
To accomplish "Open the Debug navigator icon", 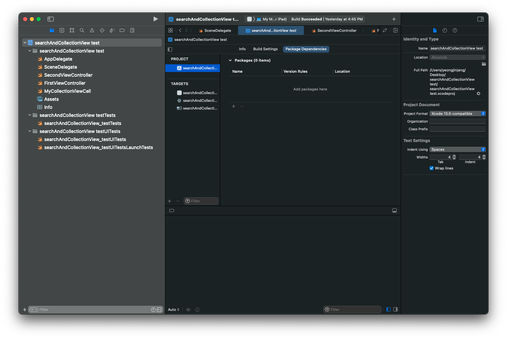I will (x=112, y=30).
